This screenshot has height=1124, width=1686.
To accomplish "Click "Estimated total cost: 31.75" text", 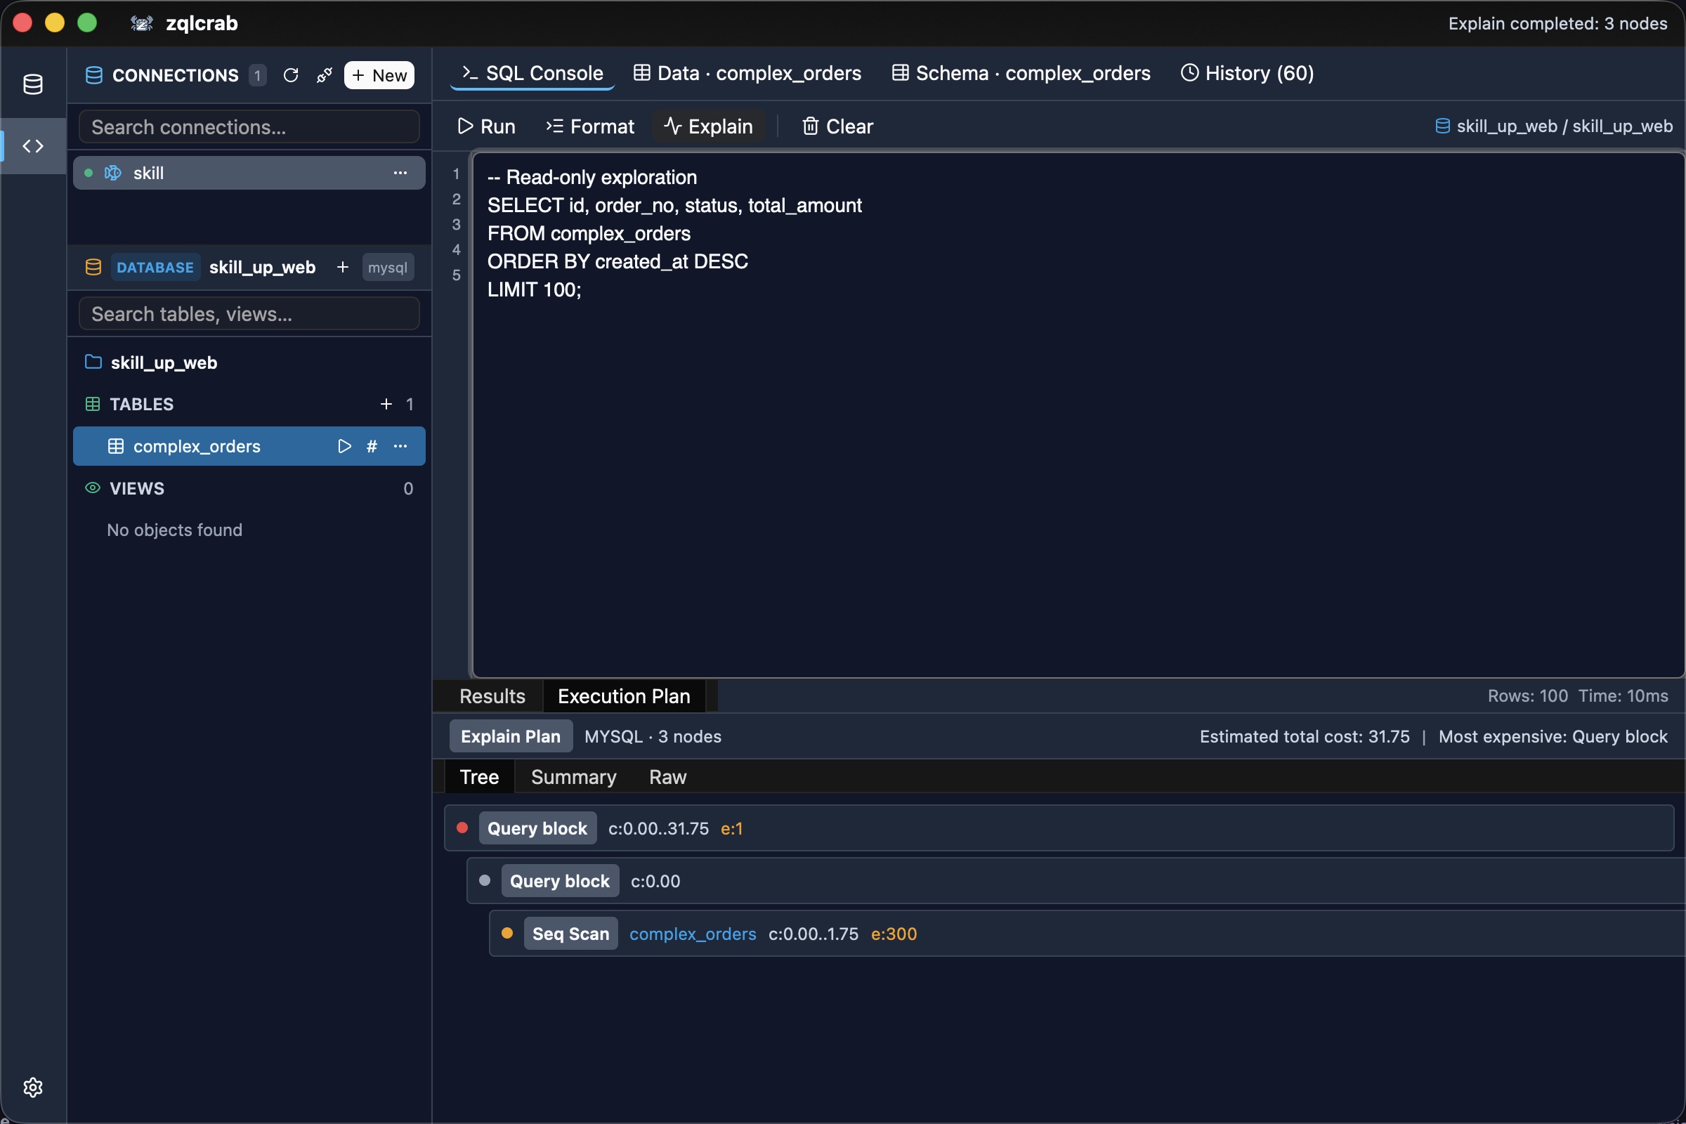I will point(1304,736).
